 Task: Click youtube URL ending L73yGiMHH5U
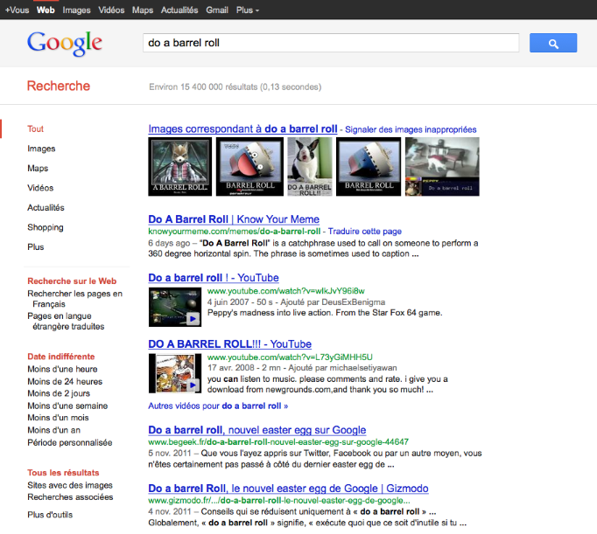pos(290,357)
